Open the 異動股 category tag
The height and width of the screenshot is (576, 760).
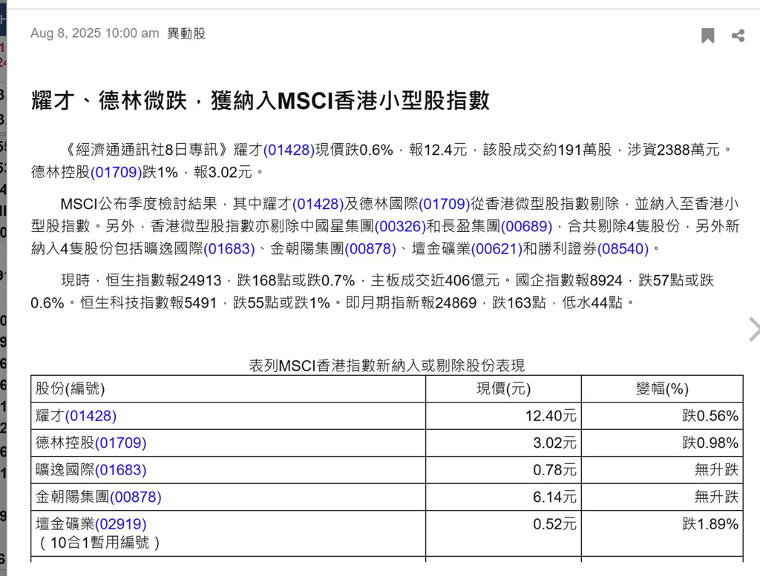(x=186, y=33)
